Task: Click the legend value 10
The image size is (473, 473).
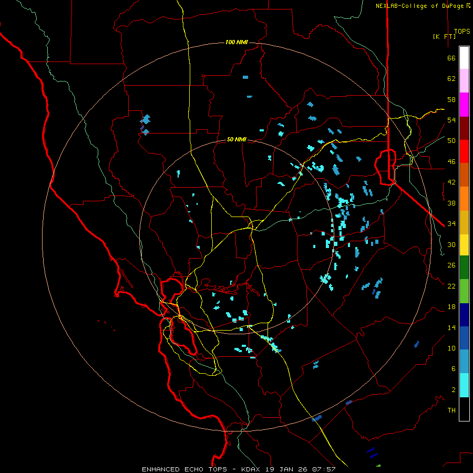Action: (x=451, y=348)
